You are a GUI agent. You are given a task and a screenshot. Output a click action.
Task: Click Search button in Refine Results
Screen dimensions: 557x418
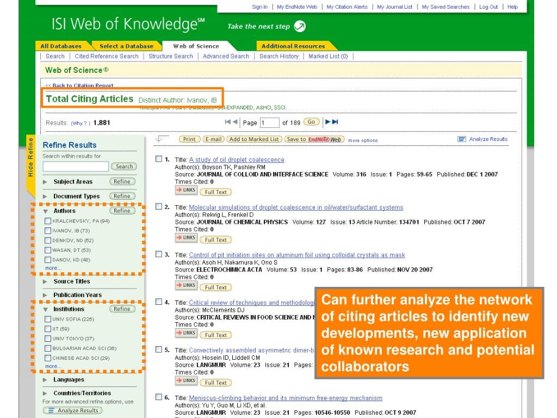point(124,167)
